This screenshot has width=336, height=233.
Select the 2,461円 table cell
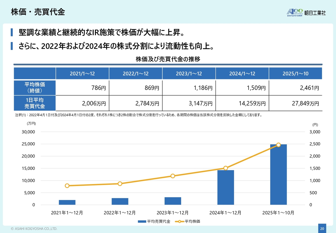point(295,88)
